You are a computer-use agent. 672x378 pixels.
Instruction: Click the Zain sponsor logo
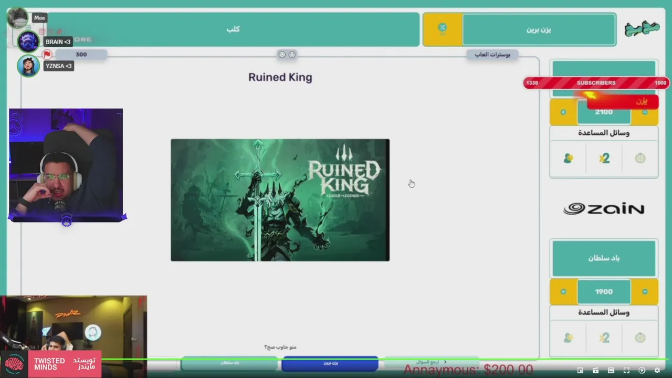tap(604, 209)
